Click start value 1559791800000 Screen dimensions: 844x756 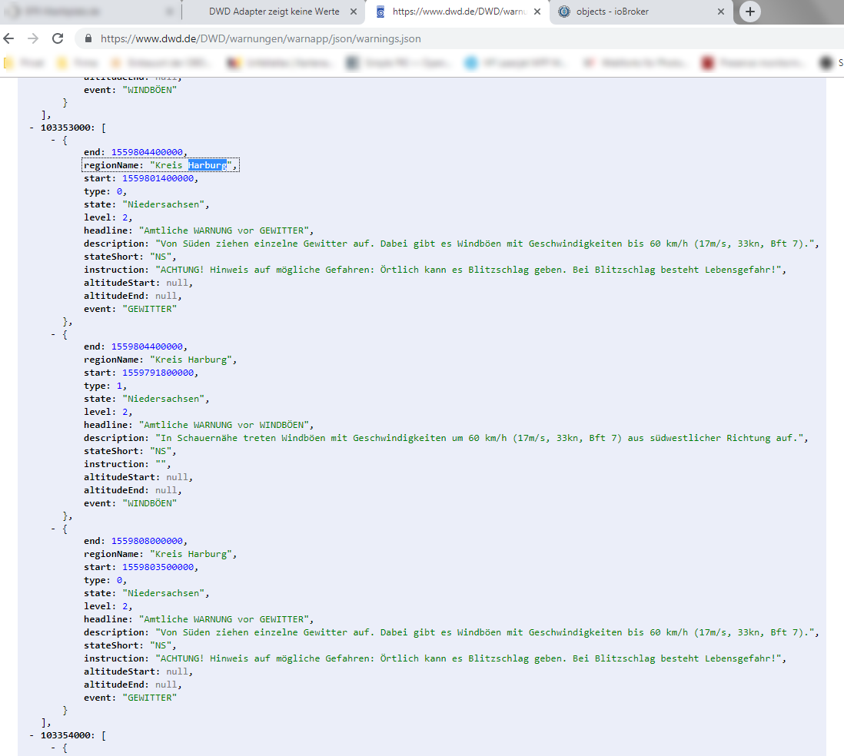click(158, 373)
